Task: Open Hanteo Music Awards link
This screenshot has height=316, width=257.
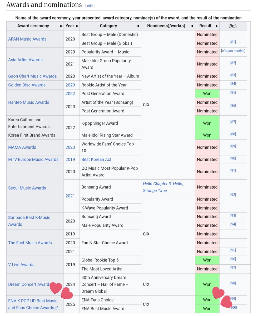Action: tap(29, 102)
